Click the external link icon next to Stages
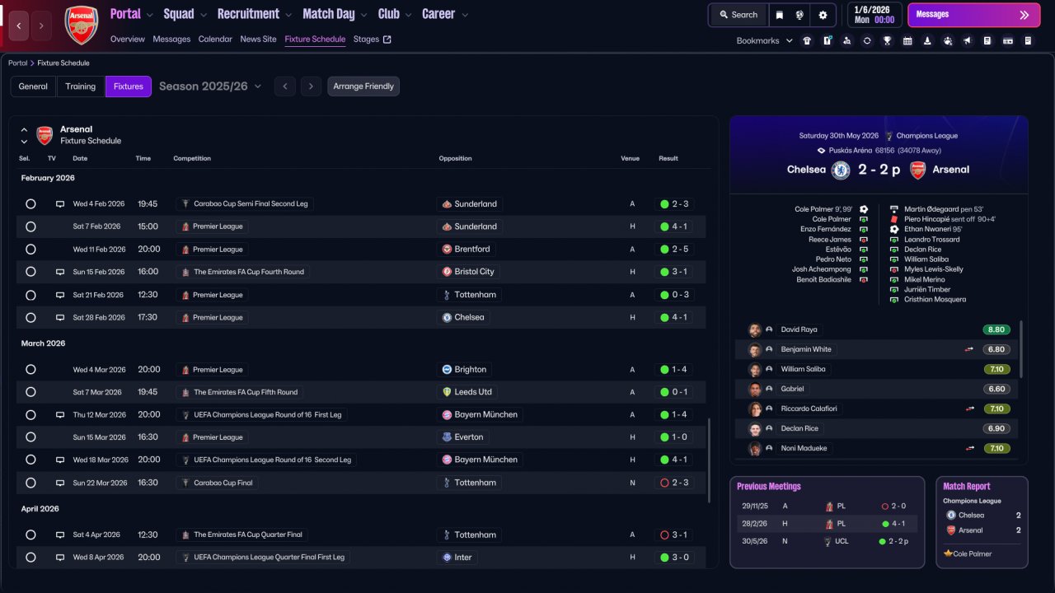This screenshot has width=1055, height=593. pyautogui.click(x=387, y=40)
